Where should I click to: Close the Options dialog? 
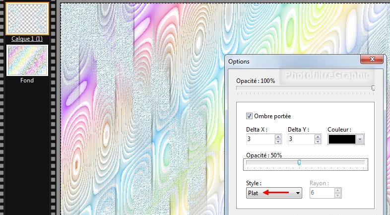[372, 60]
